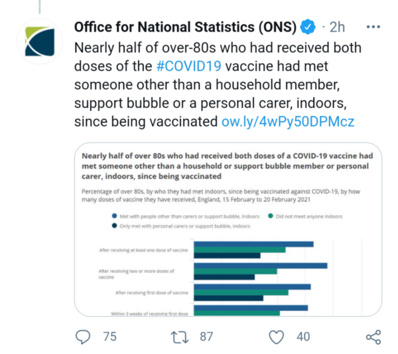Click the 2h tweet timestamp
Screen dimensions: 398x354
[x=338, y=27]
